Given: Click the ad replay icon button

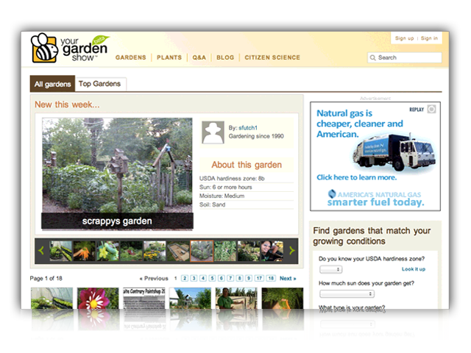Looking at the screenshot, I should (431, 109).
